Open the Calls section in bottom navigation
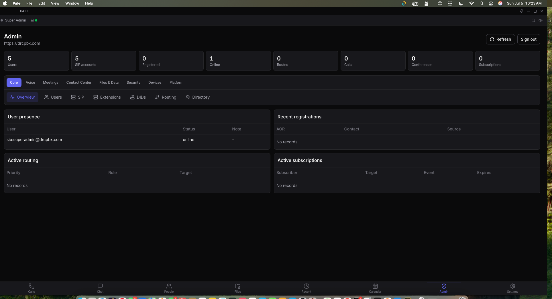Screen dimensions: 552x299 pyautogui.click(x=32, y=288)
